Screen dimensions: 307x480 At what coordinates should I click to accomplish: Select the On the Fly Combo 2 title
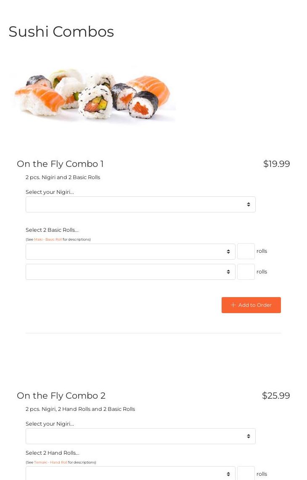(x=61, y=396)
